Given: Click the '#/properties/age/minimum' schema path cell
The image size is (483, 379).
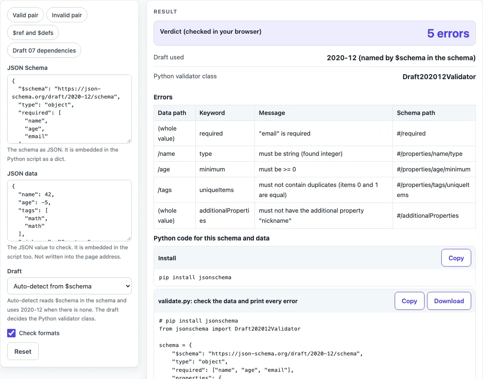Looking at the screenshot, I should click(x=433, y=169).
